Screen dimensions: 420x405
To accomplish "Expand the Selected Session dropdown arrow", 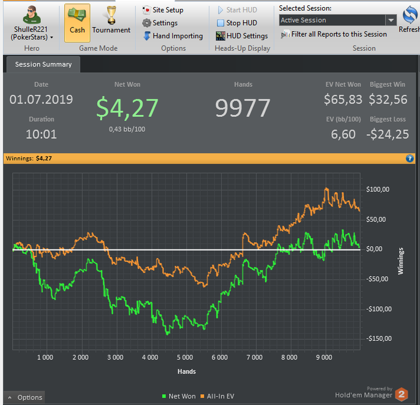I will point(391,20).
